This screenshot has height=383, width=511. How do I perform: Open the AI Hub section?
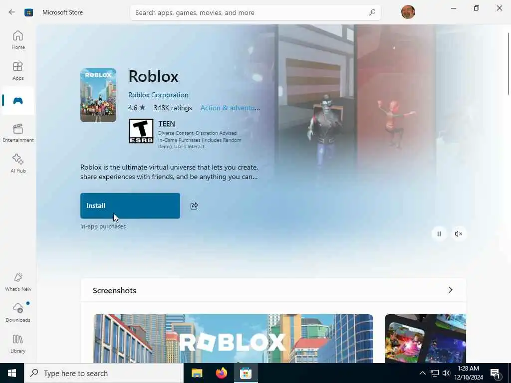(18, 164)
